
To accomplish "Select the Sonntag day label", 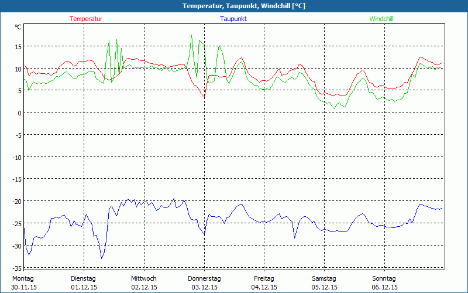I will (384, 278).
